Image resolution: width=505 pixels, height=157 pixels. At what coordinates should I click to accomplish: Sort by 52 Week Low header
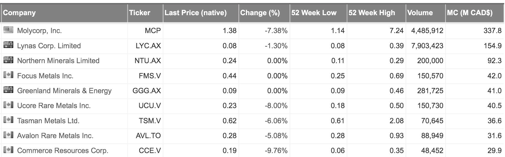[x=314, y=13]
